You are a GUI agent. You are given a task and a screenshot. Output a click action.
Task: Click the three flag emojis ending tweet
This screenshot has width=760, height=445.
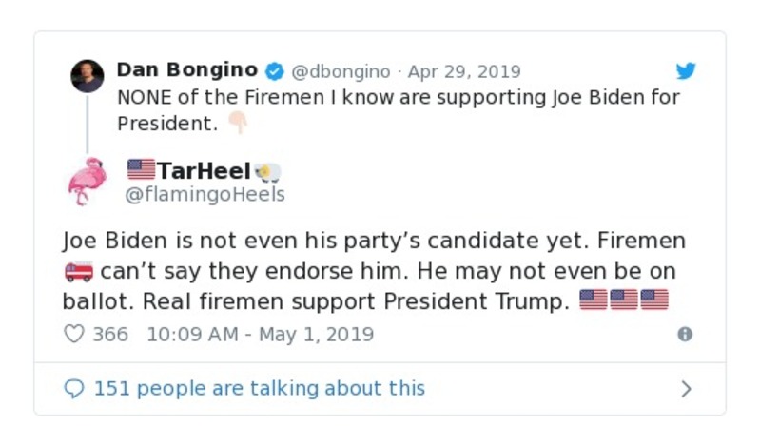click(624, 301)
